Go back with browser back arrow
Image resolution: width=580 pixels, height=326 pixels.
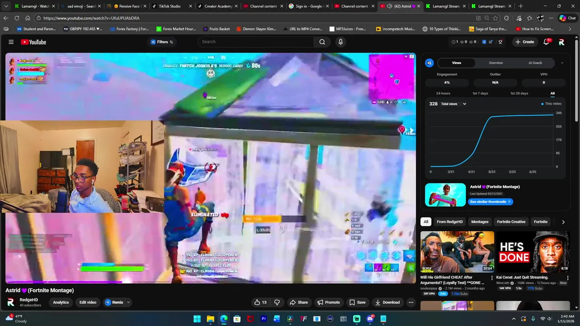(x=6, y=18)
